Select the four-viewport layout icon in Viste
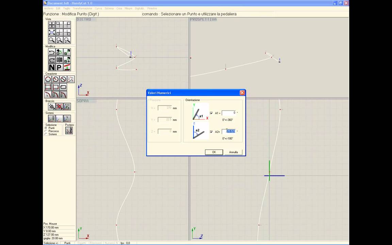The image size is (392, 245). click(52, 25)
